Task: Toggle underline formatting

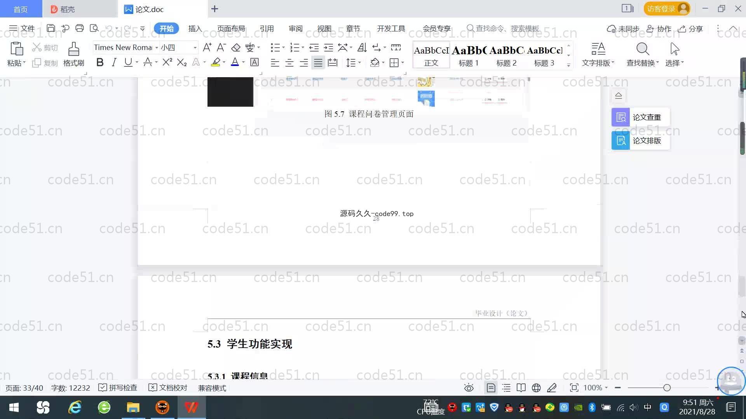Action: [x=128, y=62]
